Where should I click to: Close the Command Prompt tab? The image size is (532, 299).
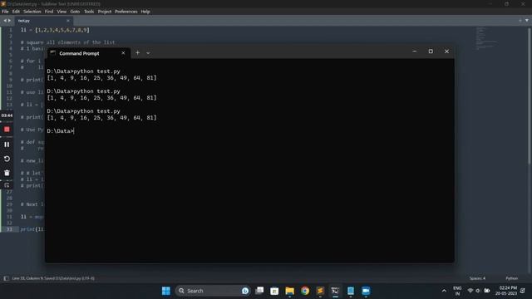pos(123,53)
